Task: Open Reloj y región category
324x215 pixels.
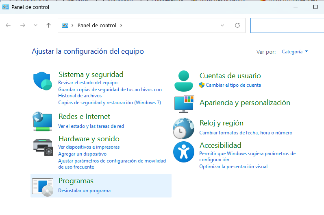Action: click(222, 123)
